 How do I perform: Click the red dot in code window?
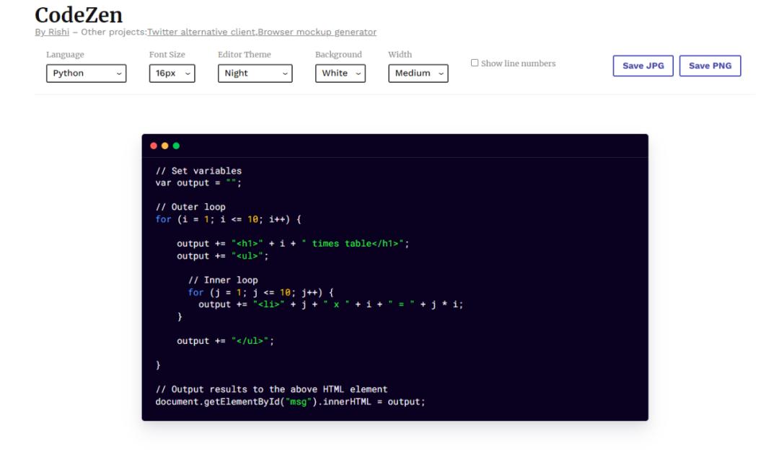[x=154, y=146]
